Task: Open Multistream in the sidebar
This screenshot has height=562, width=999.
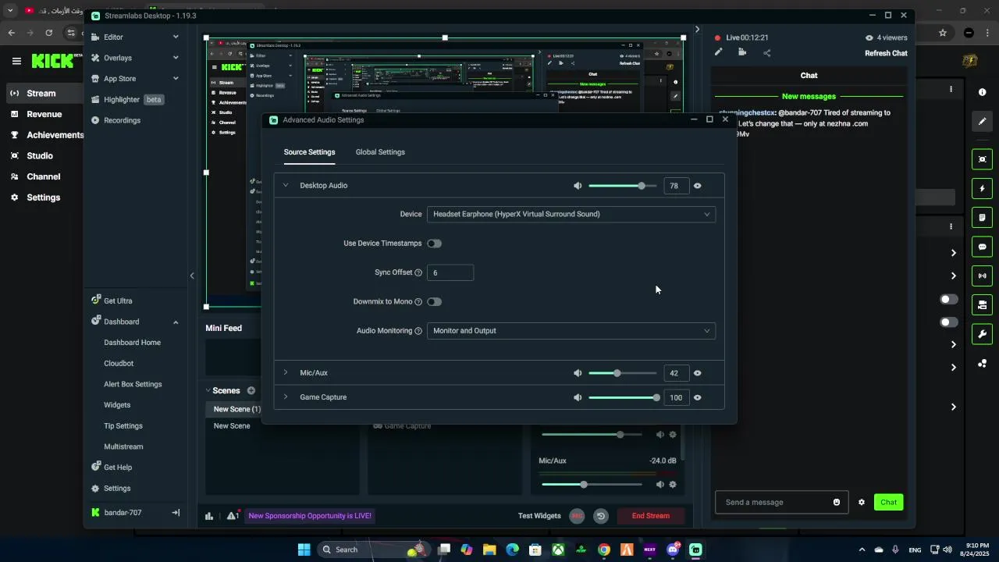Action: pyautogui.click(x=123, y=446)
